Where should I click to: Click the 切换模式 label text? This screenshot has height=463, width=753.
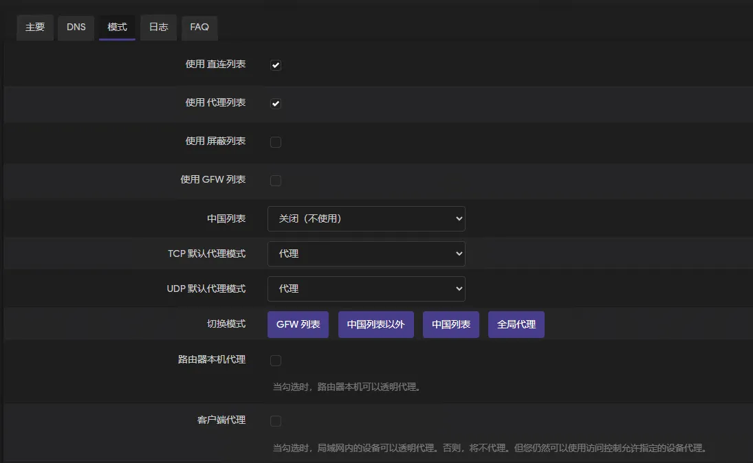[x=226, y=324]
